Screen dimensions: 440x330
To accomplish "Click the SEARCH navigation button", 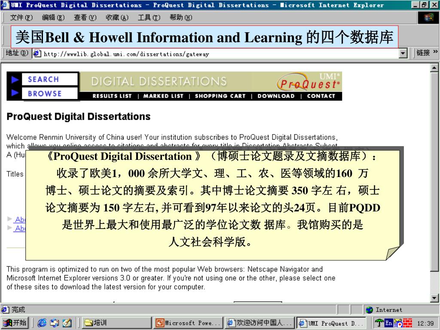I will click(x=49, y=79).
